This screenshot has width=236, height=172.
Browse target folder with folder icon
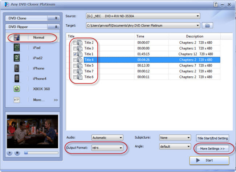pyautogui.click(x=207, y=25)
